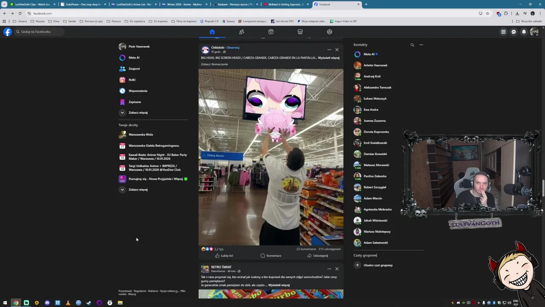Bookmark this page with star icon
Viewport: 545px width, 307px height.
coord(488,13)
